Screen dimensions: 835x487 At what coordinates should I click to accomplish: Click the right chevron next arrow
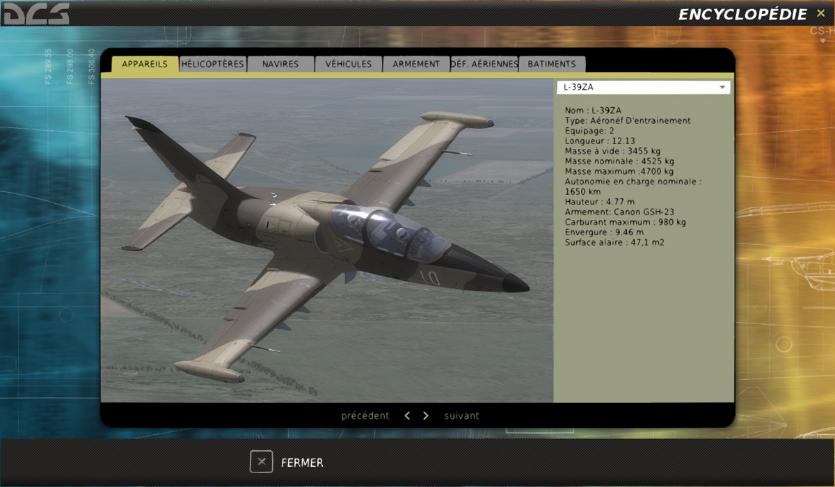click(426, 416)
